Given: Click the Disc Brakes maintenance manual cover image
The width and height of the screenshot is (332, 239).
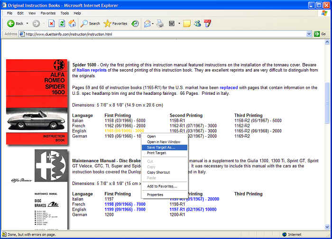Looking at the screenshot, I should pyautogui.click(x=51, y=190).
